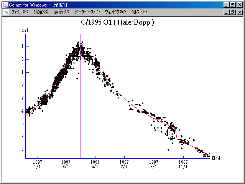Click the 1997 3/1 date label
Screen dimensions: 245x184
(66, 164)
